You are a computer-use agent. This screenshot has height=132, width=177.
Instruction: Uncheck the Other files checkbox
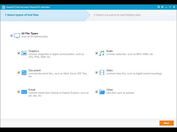(x=97, y=92)
